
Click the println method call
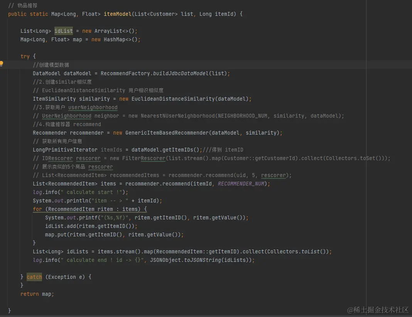click(77, 201)
